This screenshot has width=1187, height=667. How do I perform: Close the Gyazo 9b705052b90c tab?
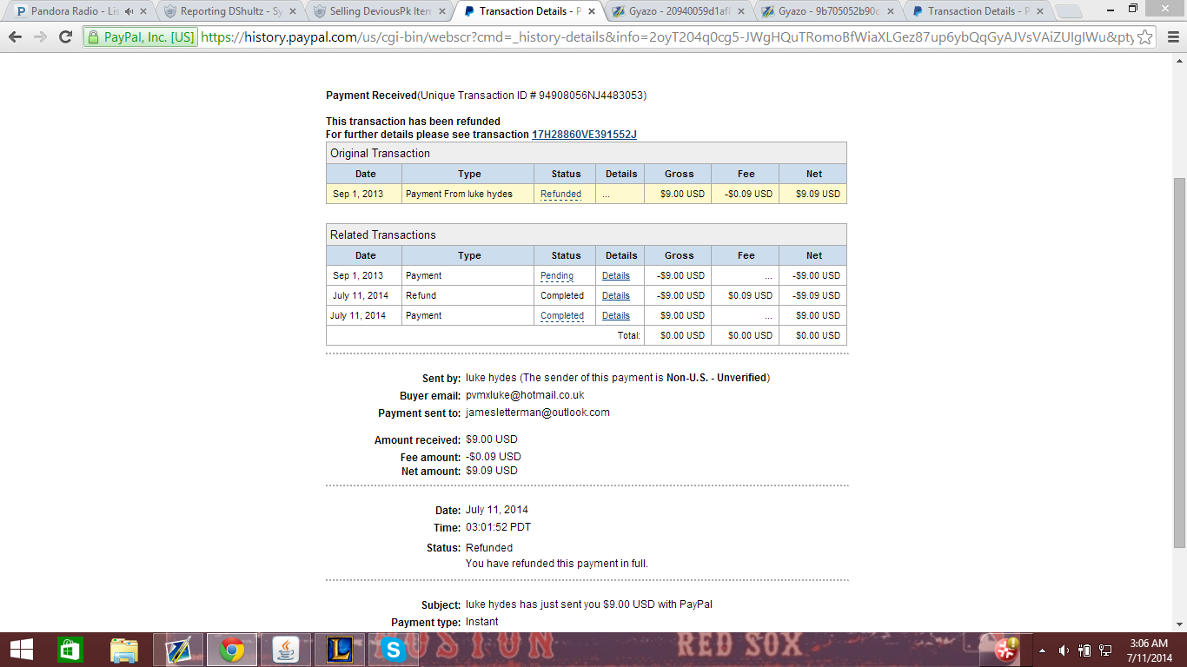coord(892,11)
